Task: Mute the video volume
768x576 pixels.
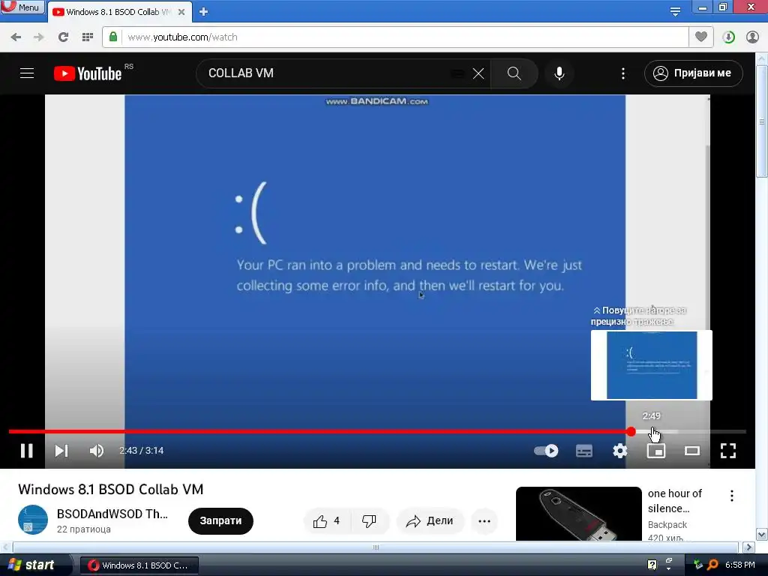Action: [x=97, y=451]
